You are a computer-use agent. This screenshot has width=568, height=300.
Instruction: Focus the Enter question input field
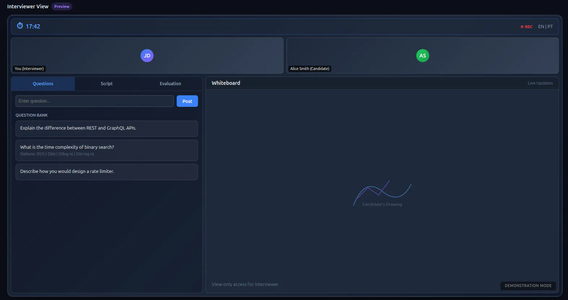[95, 101]
